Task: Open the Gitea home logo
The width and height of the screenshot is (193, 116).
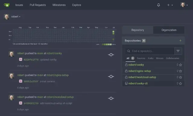Action: (7, 5)
